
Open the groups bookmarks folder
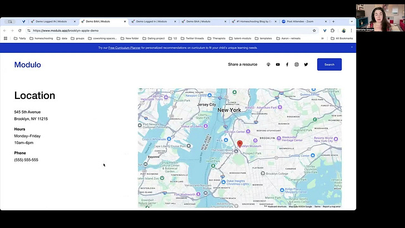[x=77, y=38]
